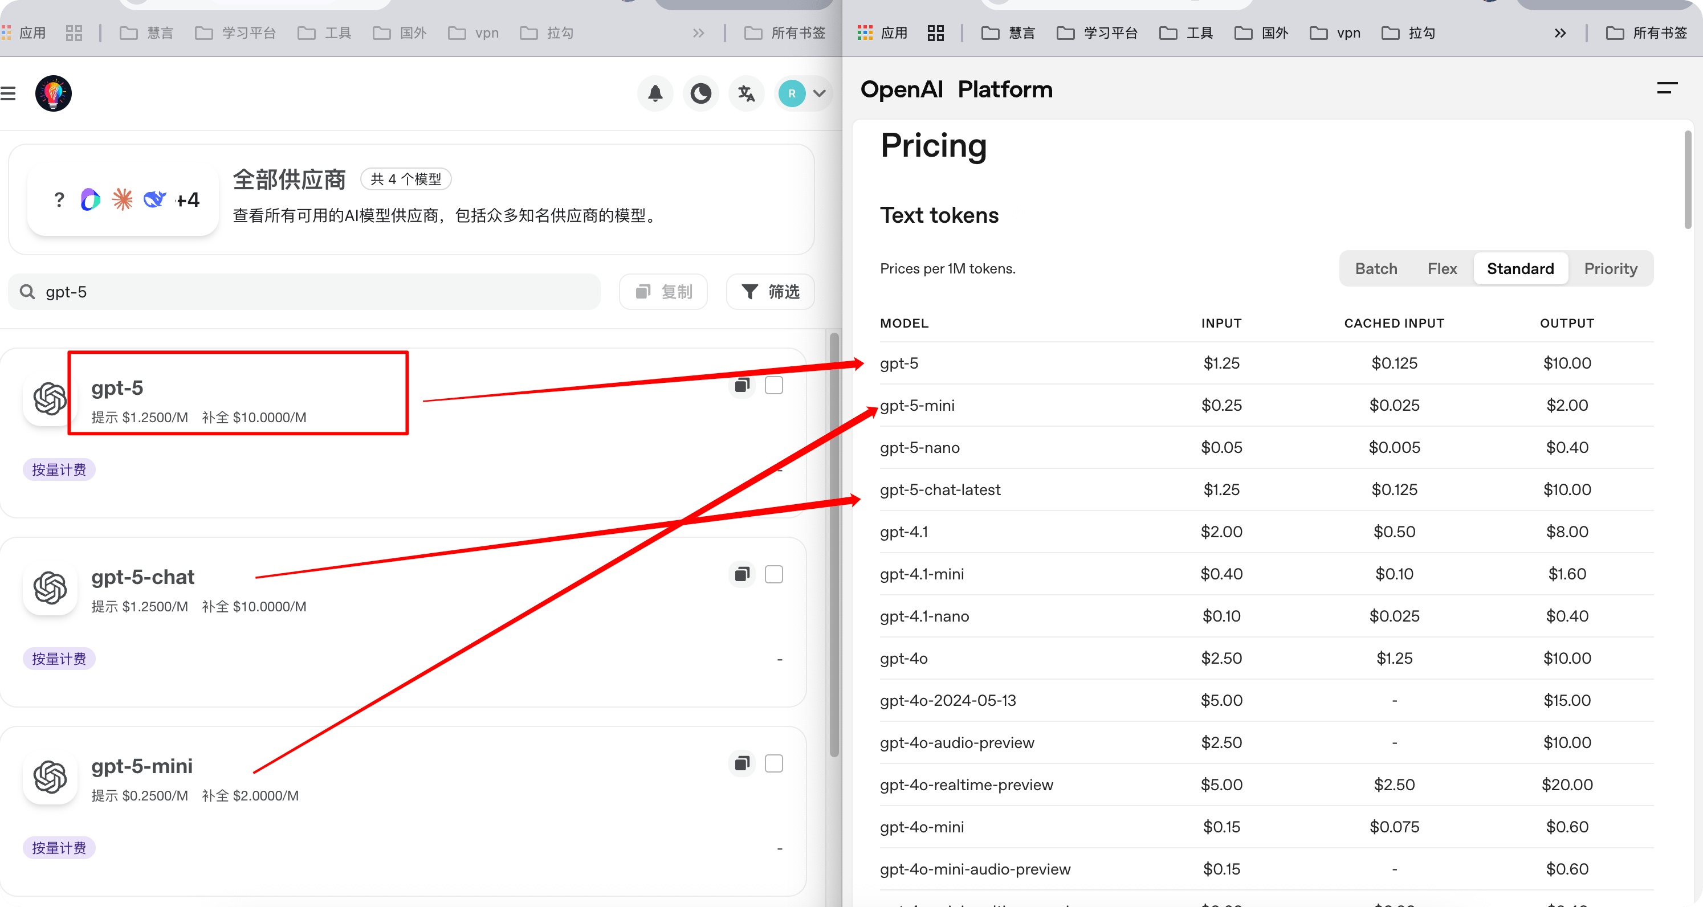1703x907 pixels.
Task: Click the 按量计费 tag on the gpt-5-chat card
Action: point(59,659)
